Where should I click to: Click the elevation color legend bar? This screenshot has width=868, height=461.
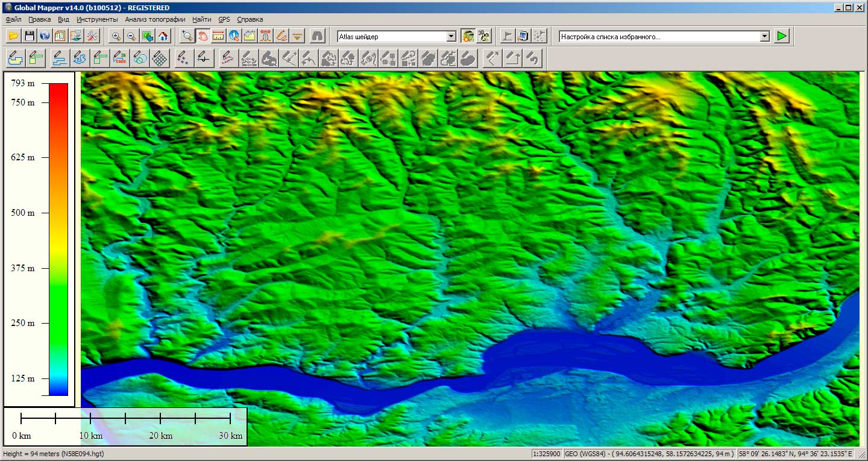[58, 239]
